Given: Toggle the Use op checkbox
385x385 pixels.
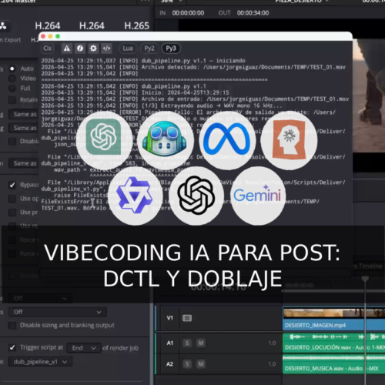Looking at the screenshot, I should coord(12,199).
